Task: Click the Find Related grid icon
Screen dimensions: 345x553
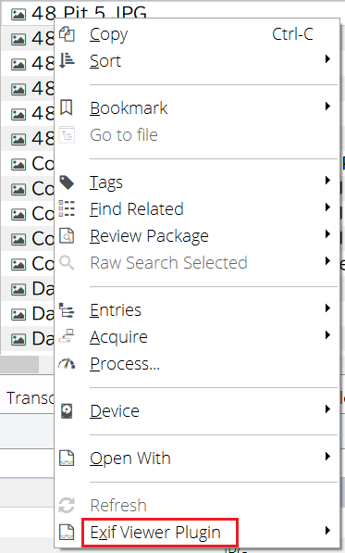Action: pos(67,208)
